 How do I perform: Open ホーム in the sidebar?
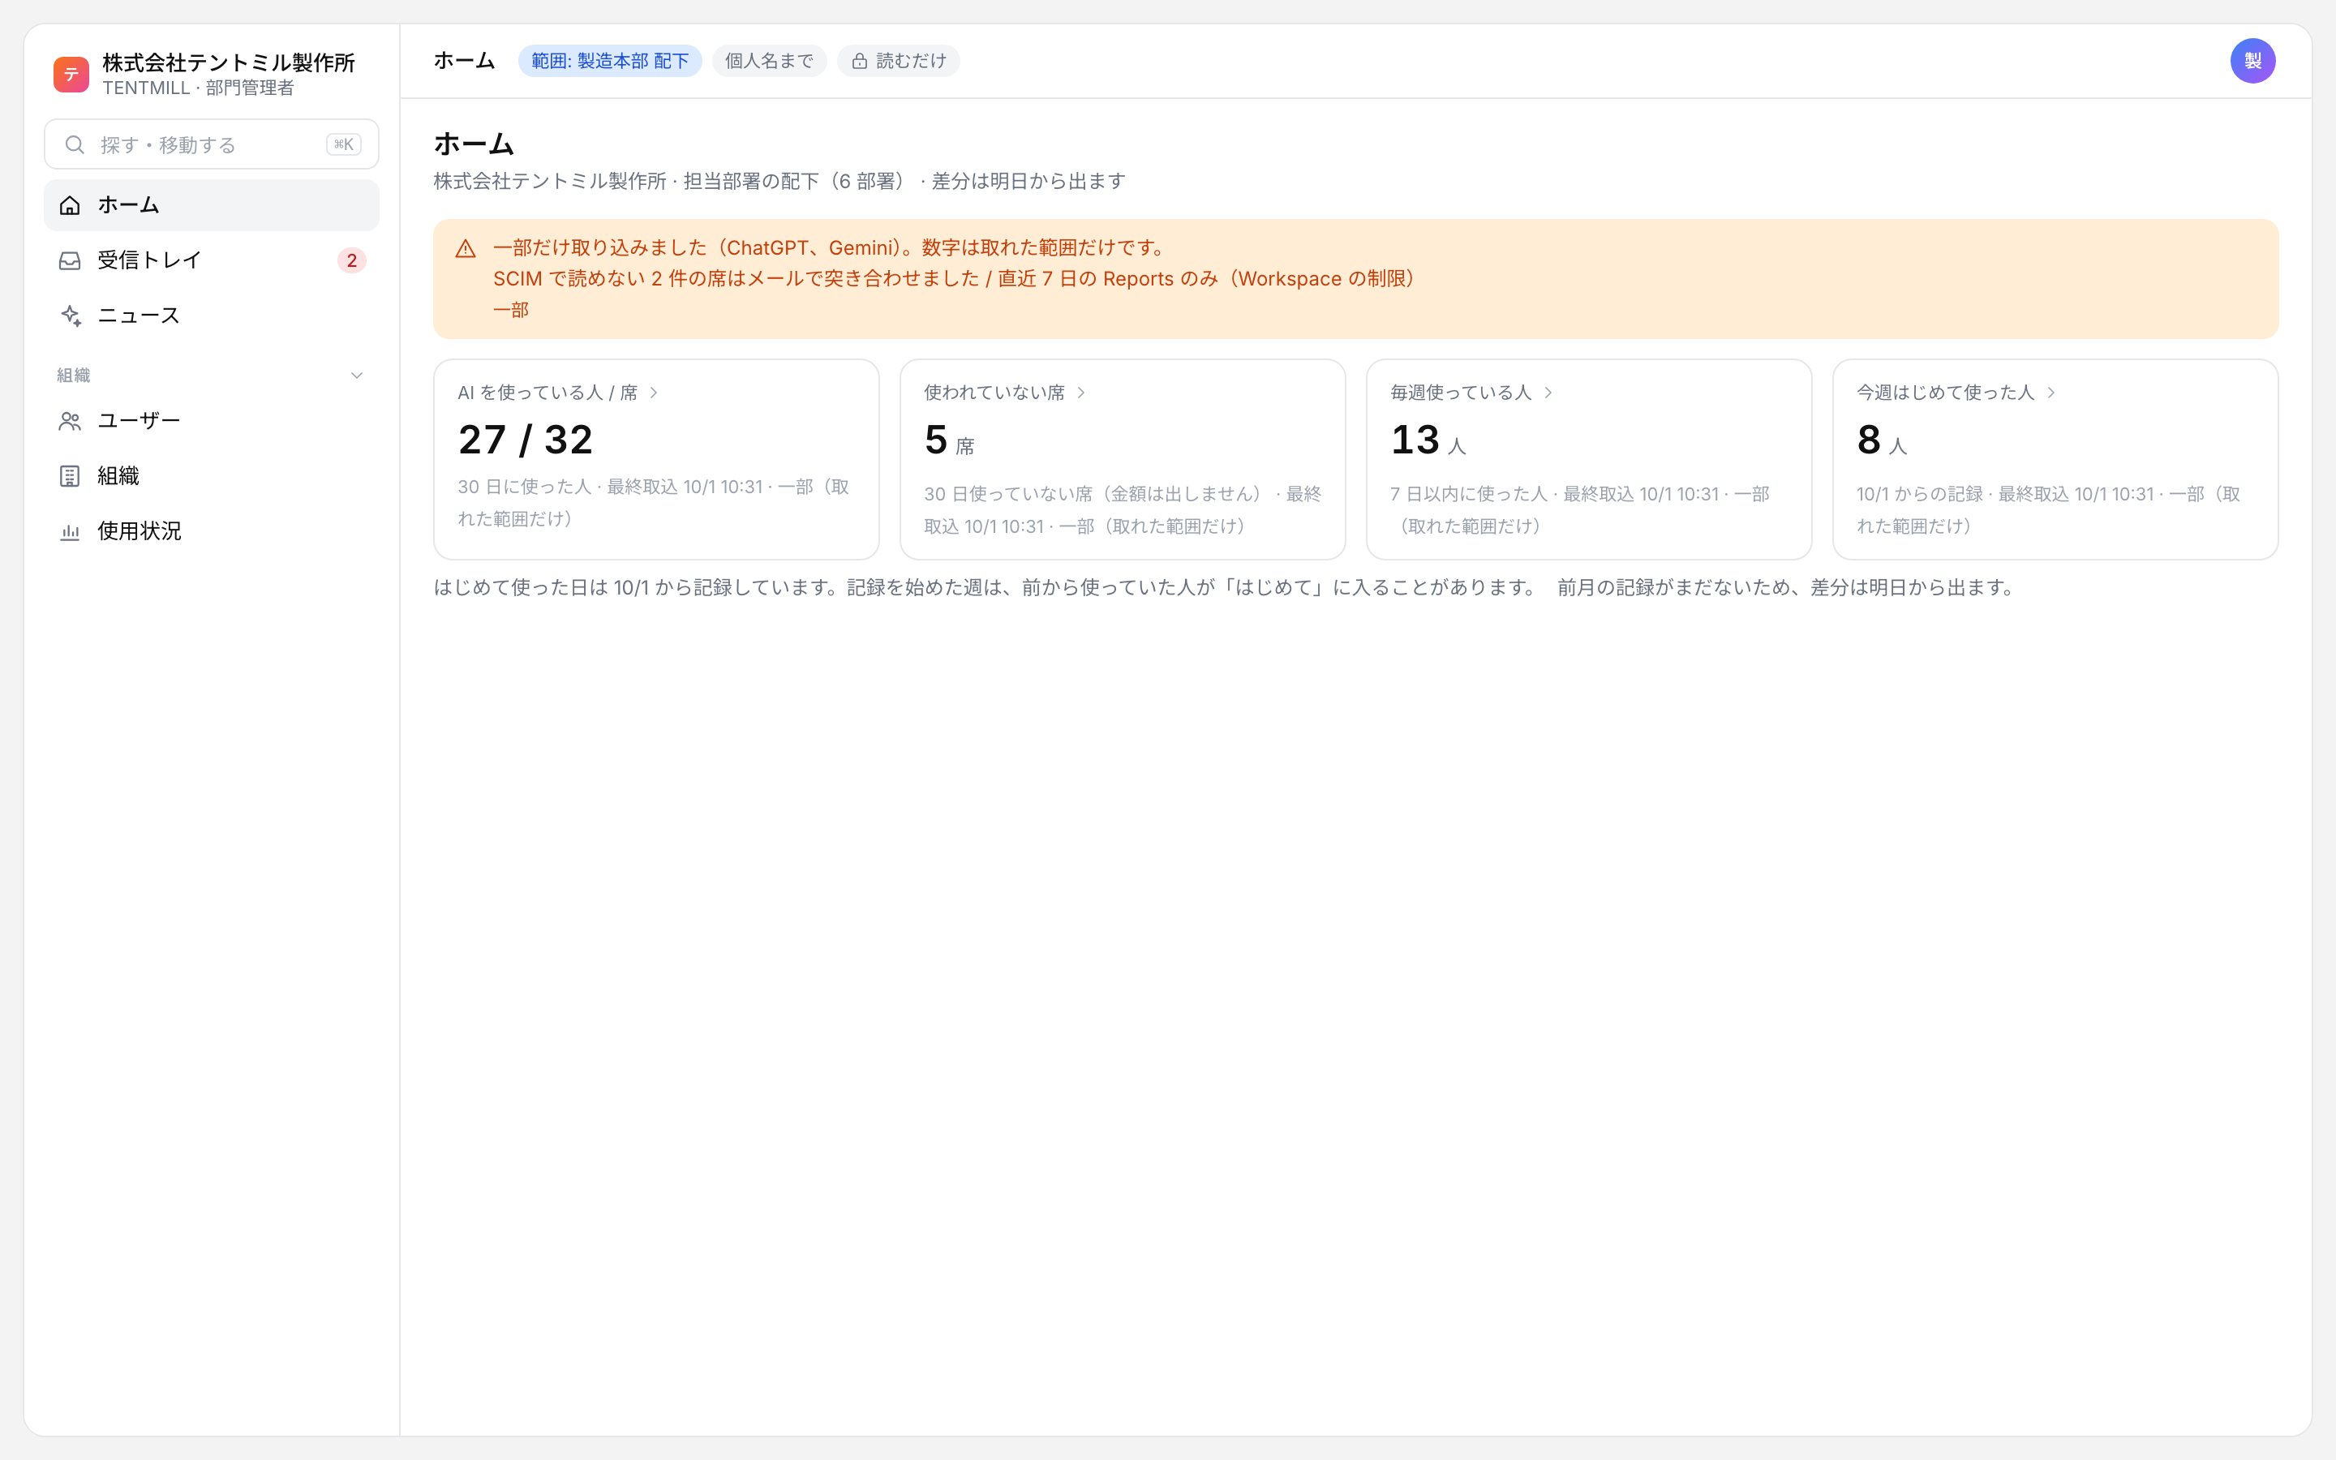click(x=212, y=204)
